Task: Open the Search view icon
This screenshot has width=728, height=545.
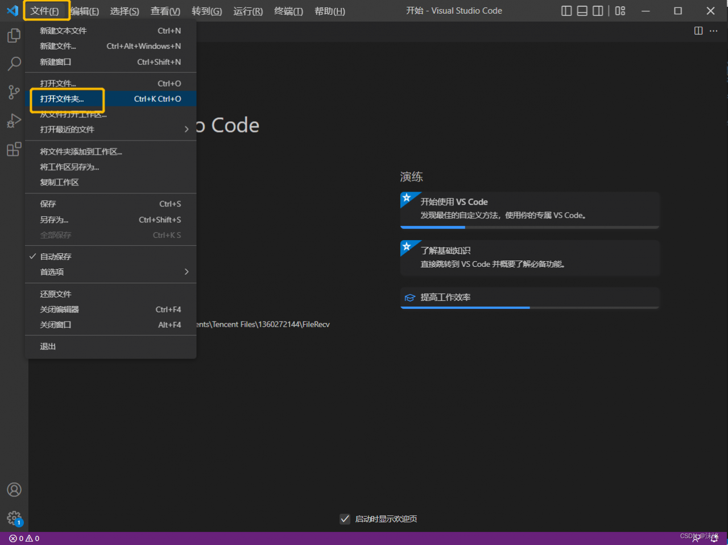Action: click(14, 64)
